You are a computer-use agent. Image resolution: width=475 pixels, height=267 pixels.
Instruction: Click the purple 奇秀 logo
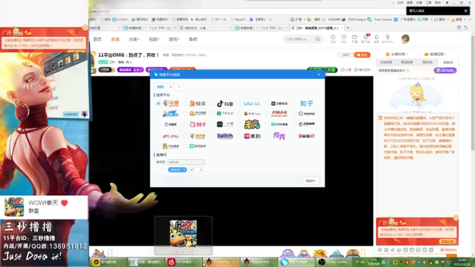(x=279, y=136)
